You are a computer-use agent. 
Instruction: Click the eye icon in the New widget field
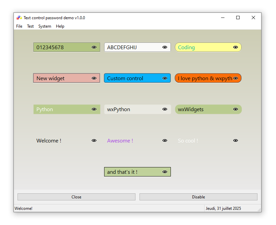94,78
